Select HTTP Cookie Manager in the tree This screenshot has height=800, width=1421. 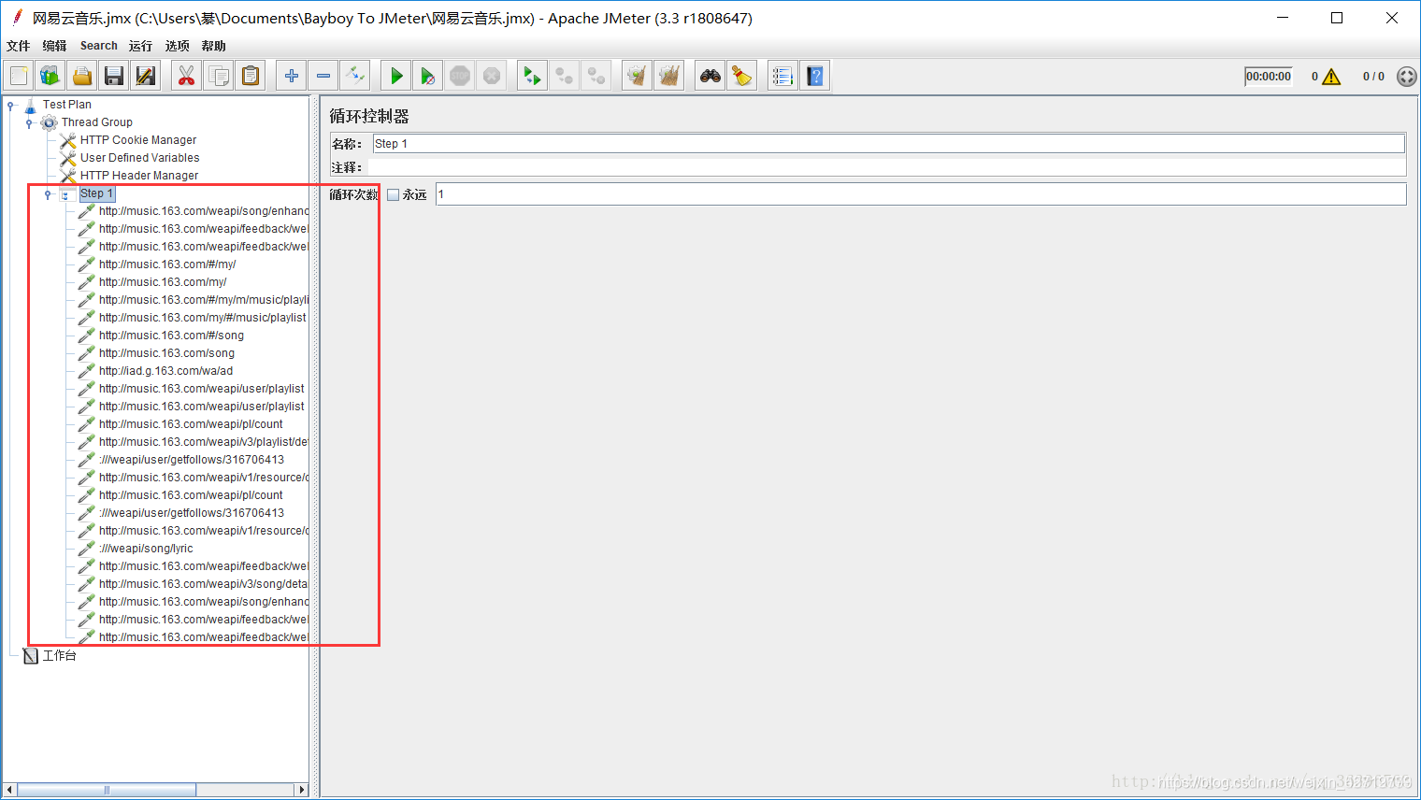(x=138, y=140)
